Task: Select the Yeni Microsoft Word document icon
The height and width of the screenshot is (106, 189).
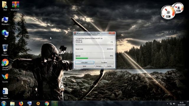Action: coord(5,94)
